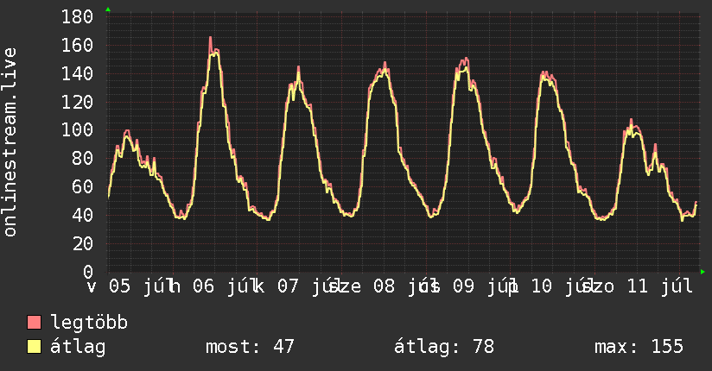Click the legtöbb legend label
The height and width of the screenshot is (371, 712).
pos(89,322)
